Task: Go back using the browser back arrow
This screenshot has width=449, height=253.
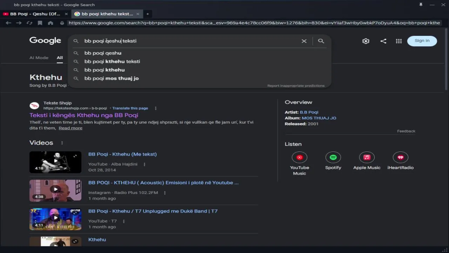Action: (x=8, y=23)
